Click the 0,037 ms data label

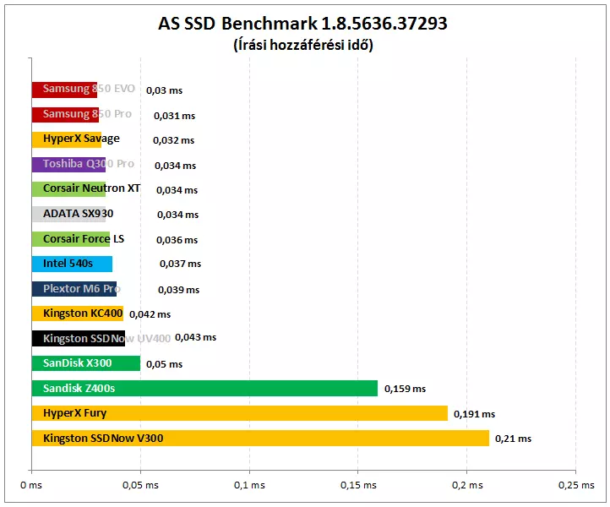(x=180, y=264)
